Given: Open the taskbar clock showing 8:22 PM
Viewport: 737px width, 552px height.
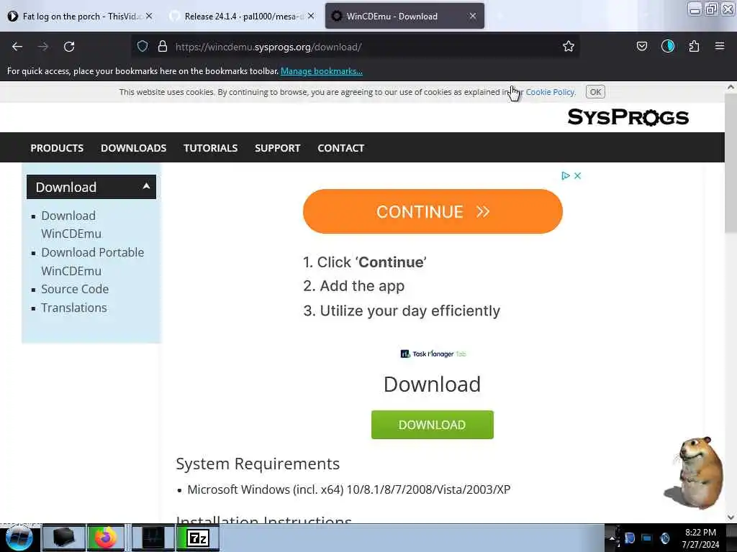Looking at the screenshot, I should [x=700, y=538].
